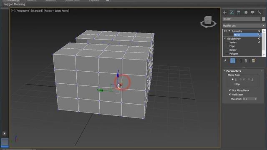Select the Symmetry modifier in stack
The width and height of the screenshot is (267, 150).
237,31
